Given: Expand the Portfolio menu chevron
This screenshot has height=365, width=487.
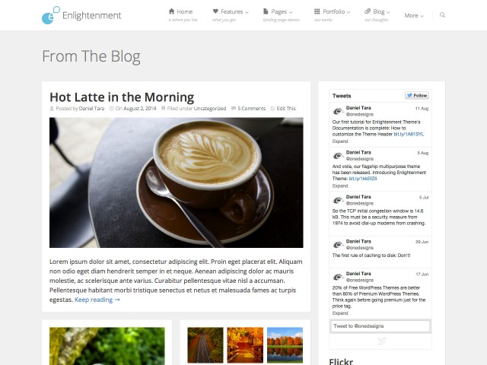Looking at the screenshot, I should tap(349, 12).
